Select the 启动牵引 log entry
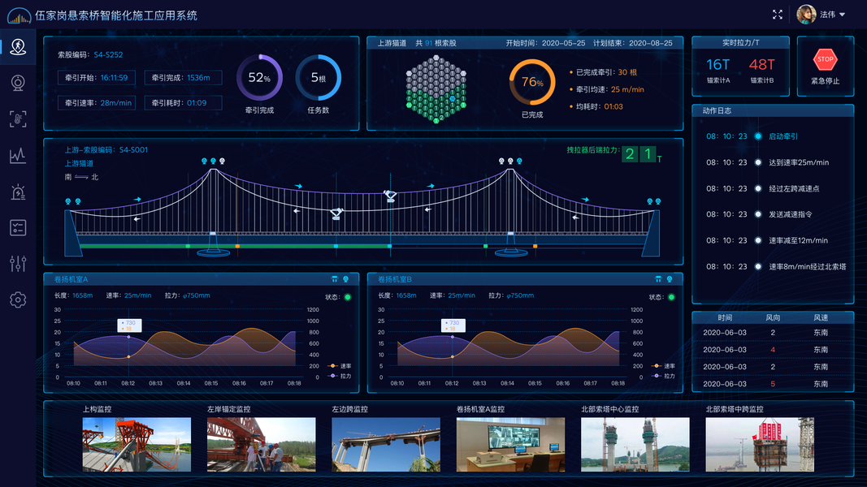The height and width of the screenshot is (487, 867). click(x=783, y=136)
